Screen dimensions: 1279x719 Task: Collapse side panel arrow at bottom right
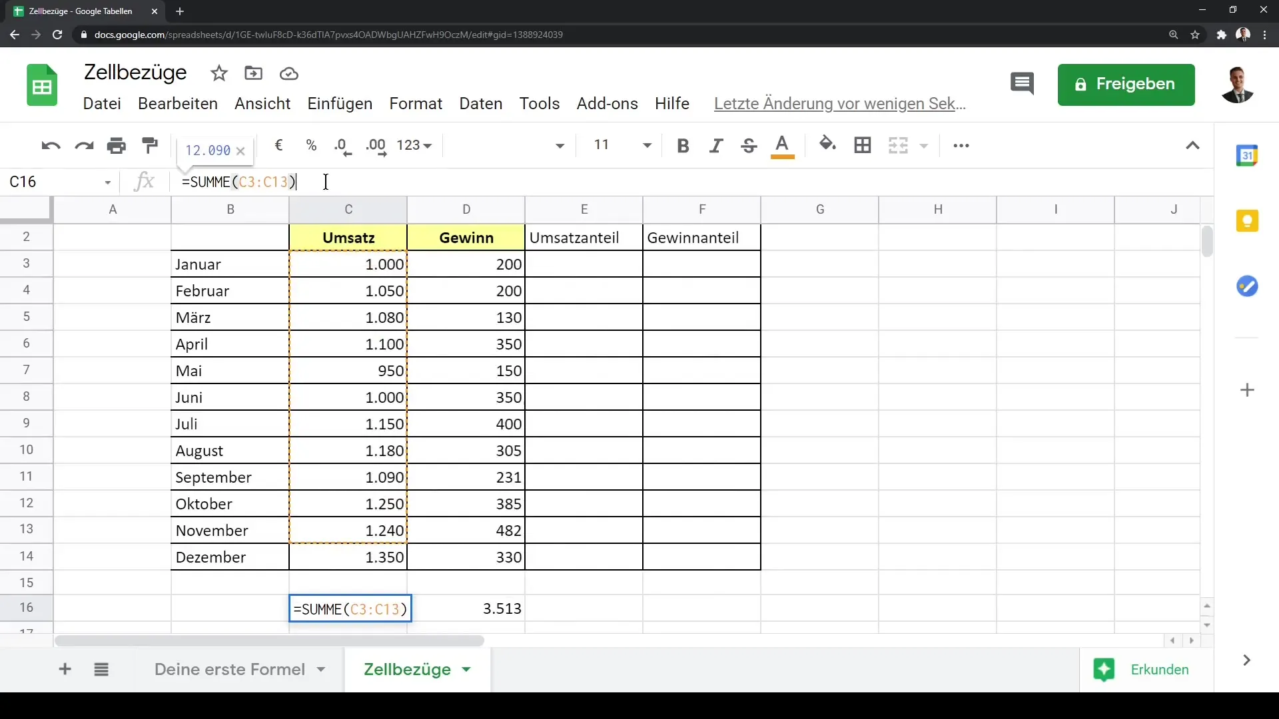pyautogui.click(x=1246, y=660)
